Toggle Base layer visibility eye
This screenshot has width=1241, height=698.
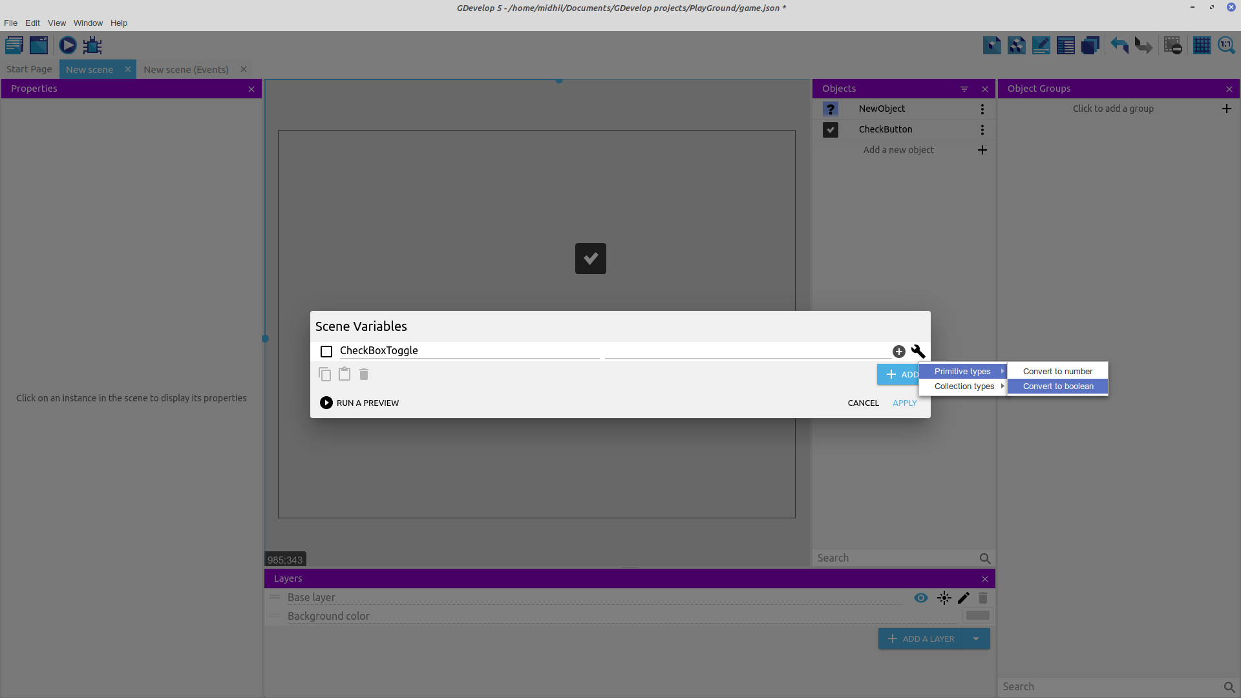coord(920,598)
